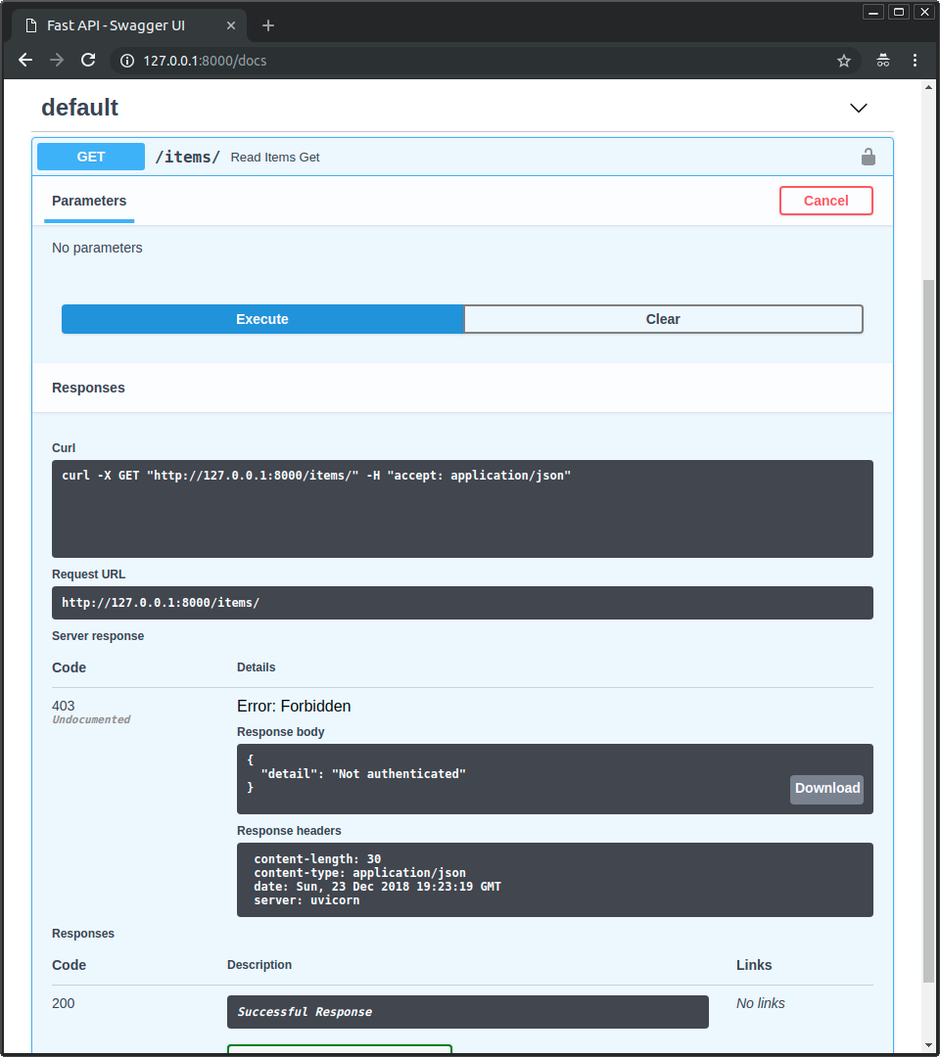940x1057 pixels.
Task: Click the page vertical scrollbar thumb
Action: 928,626
